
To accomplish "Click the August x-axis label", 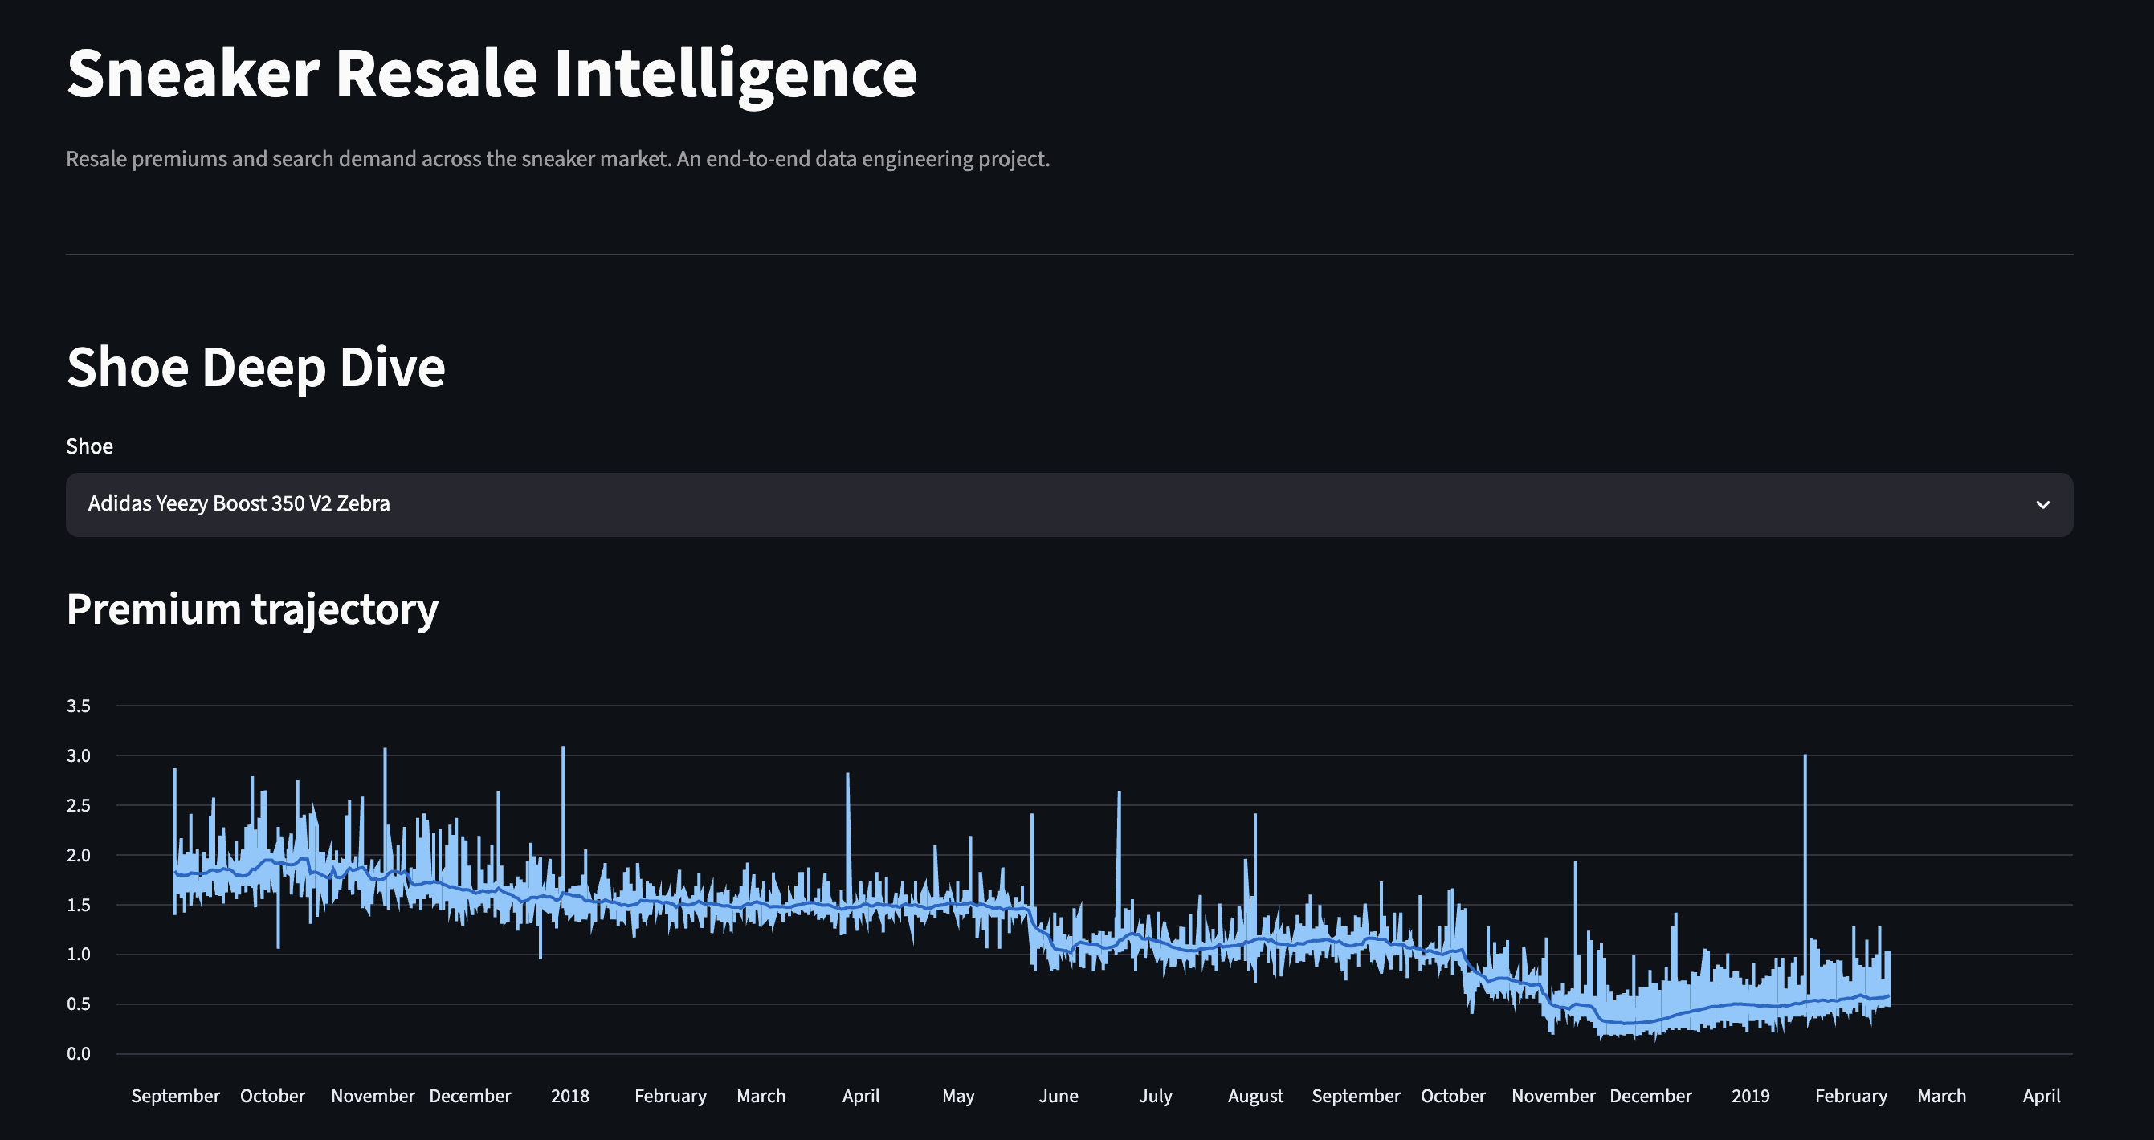I will (1255, 1097).
